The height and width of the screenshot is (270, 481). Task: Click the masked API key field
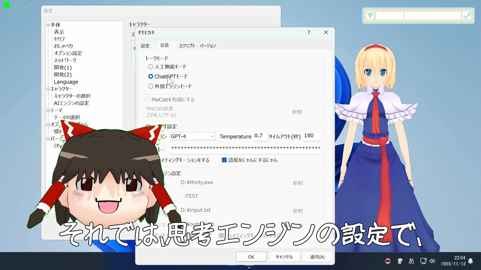[245, 148]
